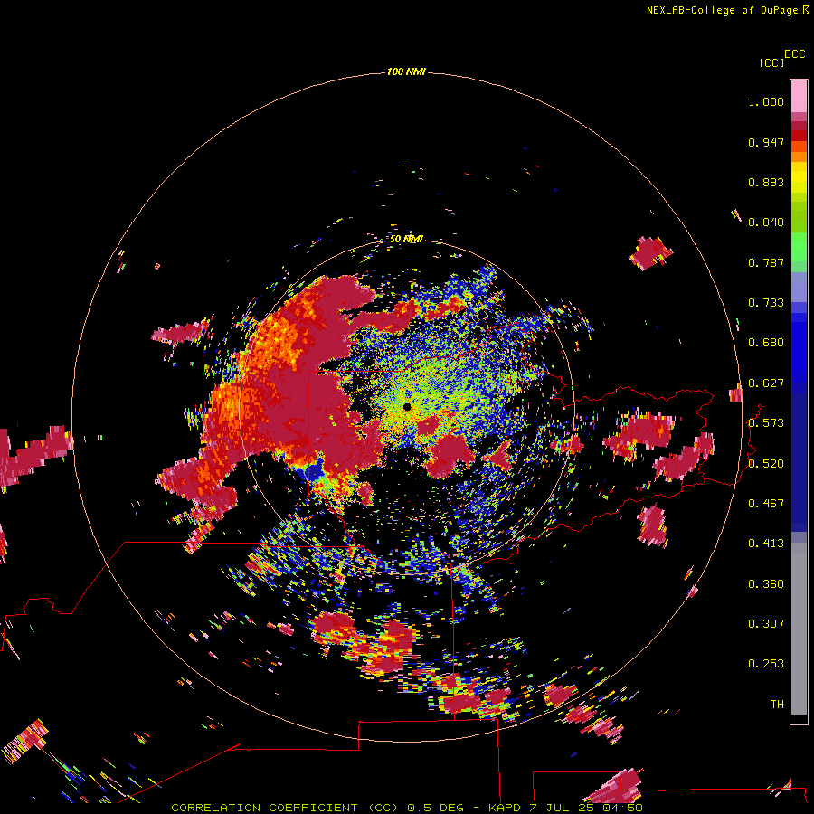Click the 0.627 value on the color scale
This screenshot has height=814, width=814.
click(x=766, y=383)
